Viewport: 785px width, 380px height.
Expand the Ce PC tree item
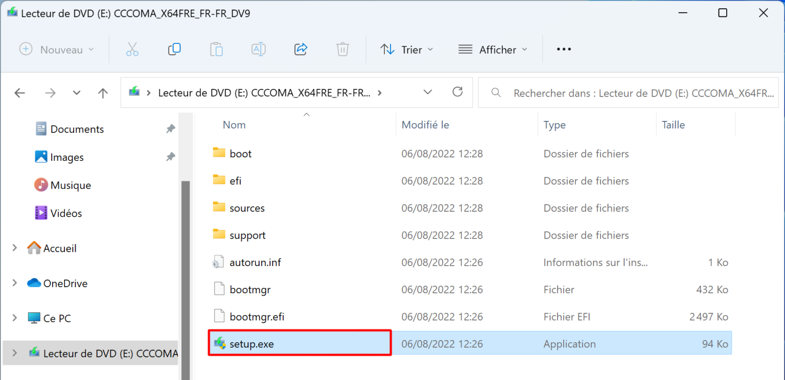tap(14, 318)
